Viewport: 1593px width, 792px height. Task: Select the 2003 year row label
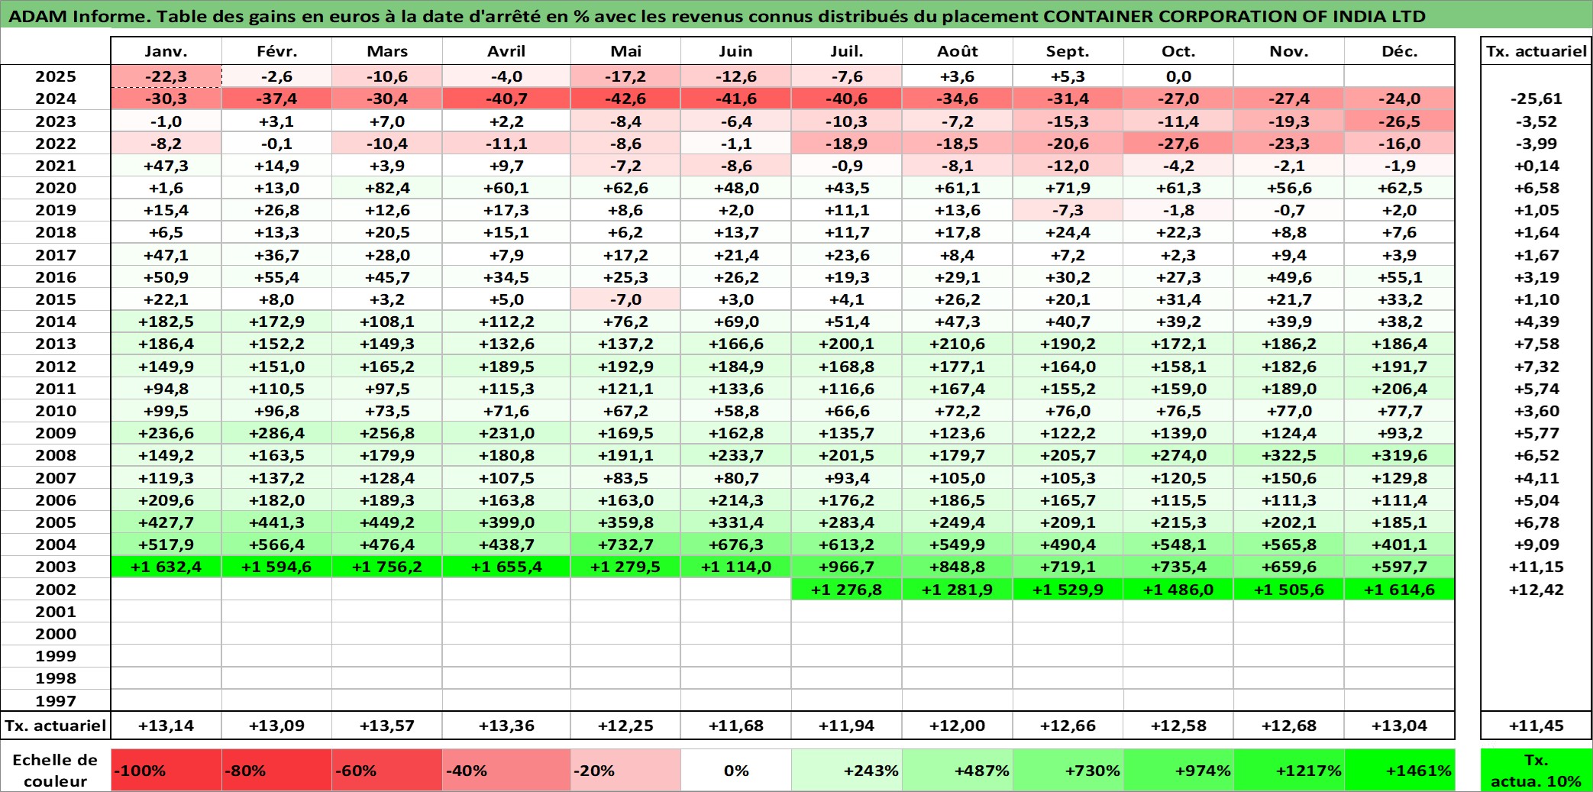(56, 567)
